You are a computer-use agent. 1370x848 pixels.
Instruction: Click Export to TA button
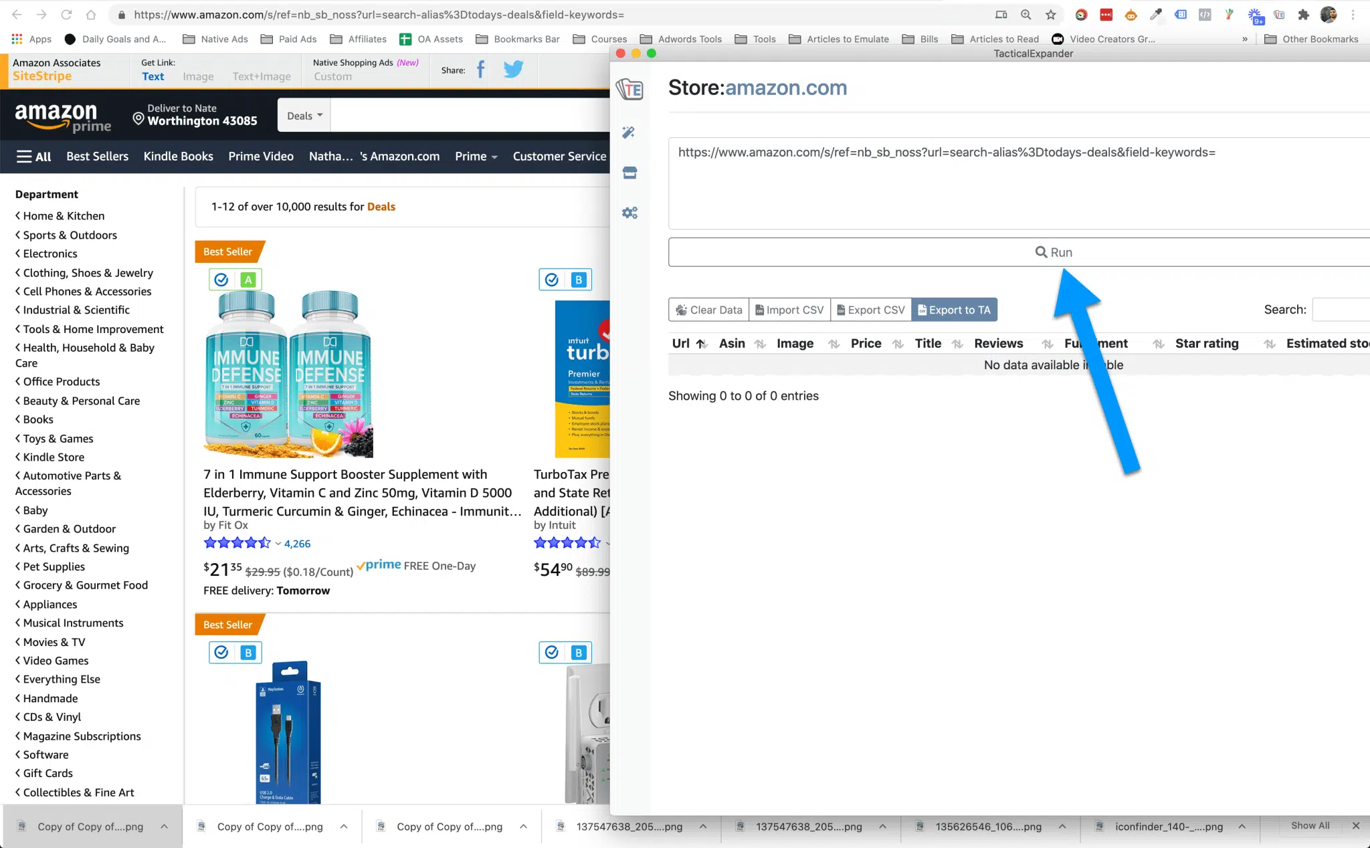[955, 310]
